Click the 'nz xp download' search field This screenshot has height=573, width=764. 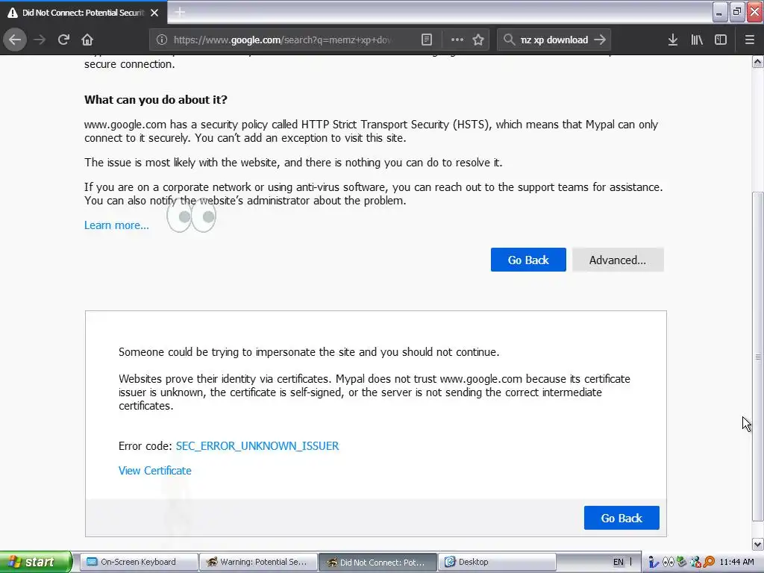pyautogui.click(x=554, y=40)
